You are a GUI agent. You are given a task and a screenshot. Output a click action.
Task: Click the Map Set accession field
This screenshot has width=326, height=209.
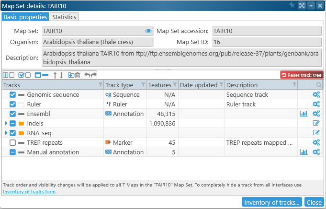click(266, 31)
